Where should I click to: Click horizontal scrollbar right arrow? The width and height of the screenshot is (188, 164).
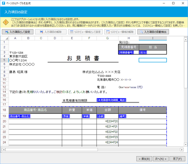pos(182,150)
